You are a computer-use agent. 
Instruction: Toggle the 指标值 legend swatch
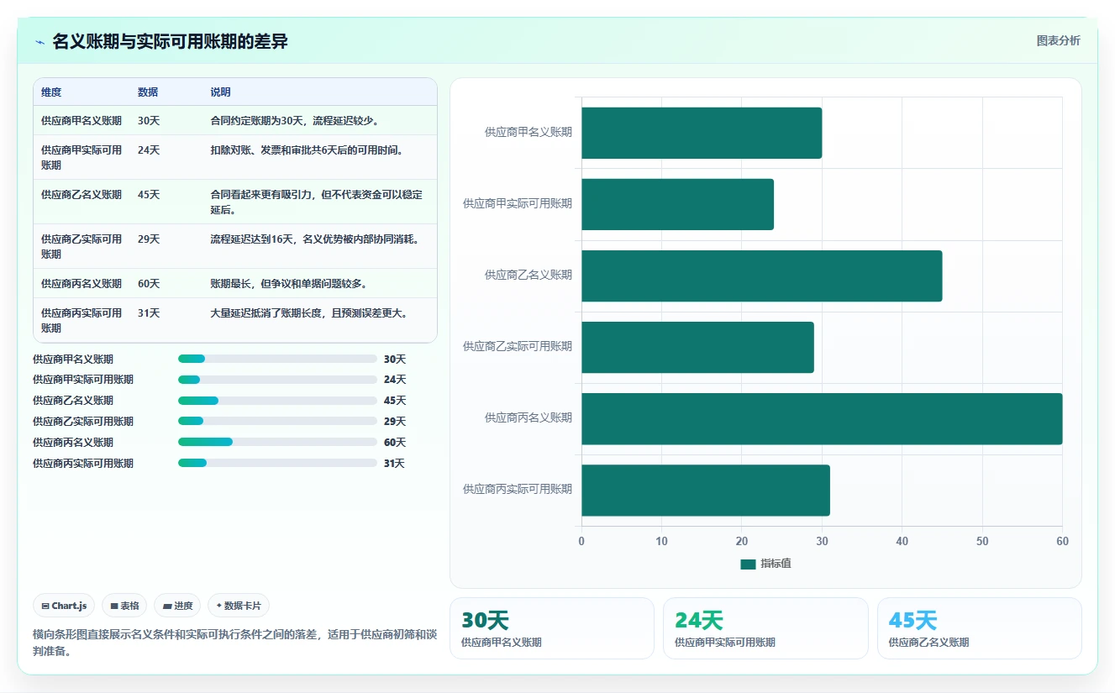pos(748,564)
